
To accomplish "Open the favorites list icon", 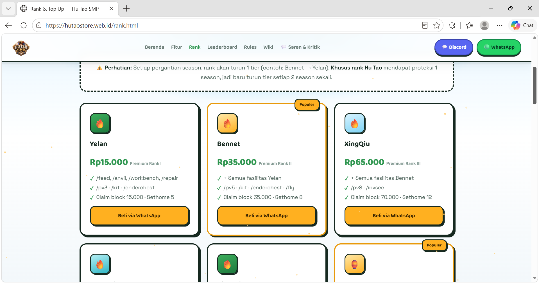I will 469,25.
